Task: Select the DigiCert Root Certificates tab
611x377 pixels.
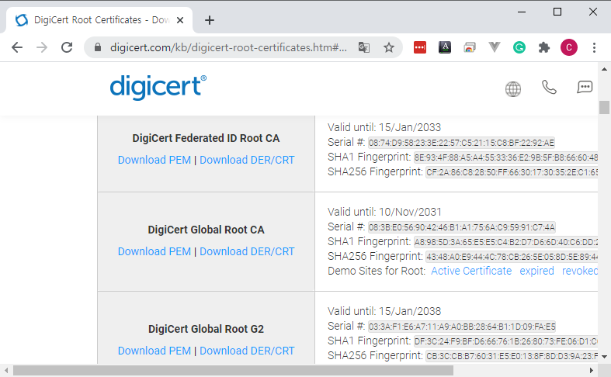Action: 99,20
